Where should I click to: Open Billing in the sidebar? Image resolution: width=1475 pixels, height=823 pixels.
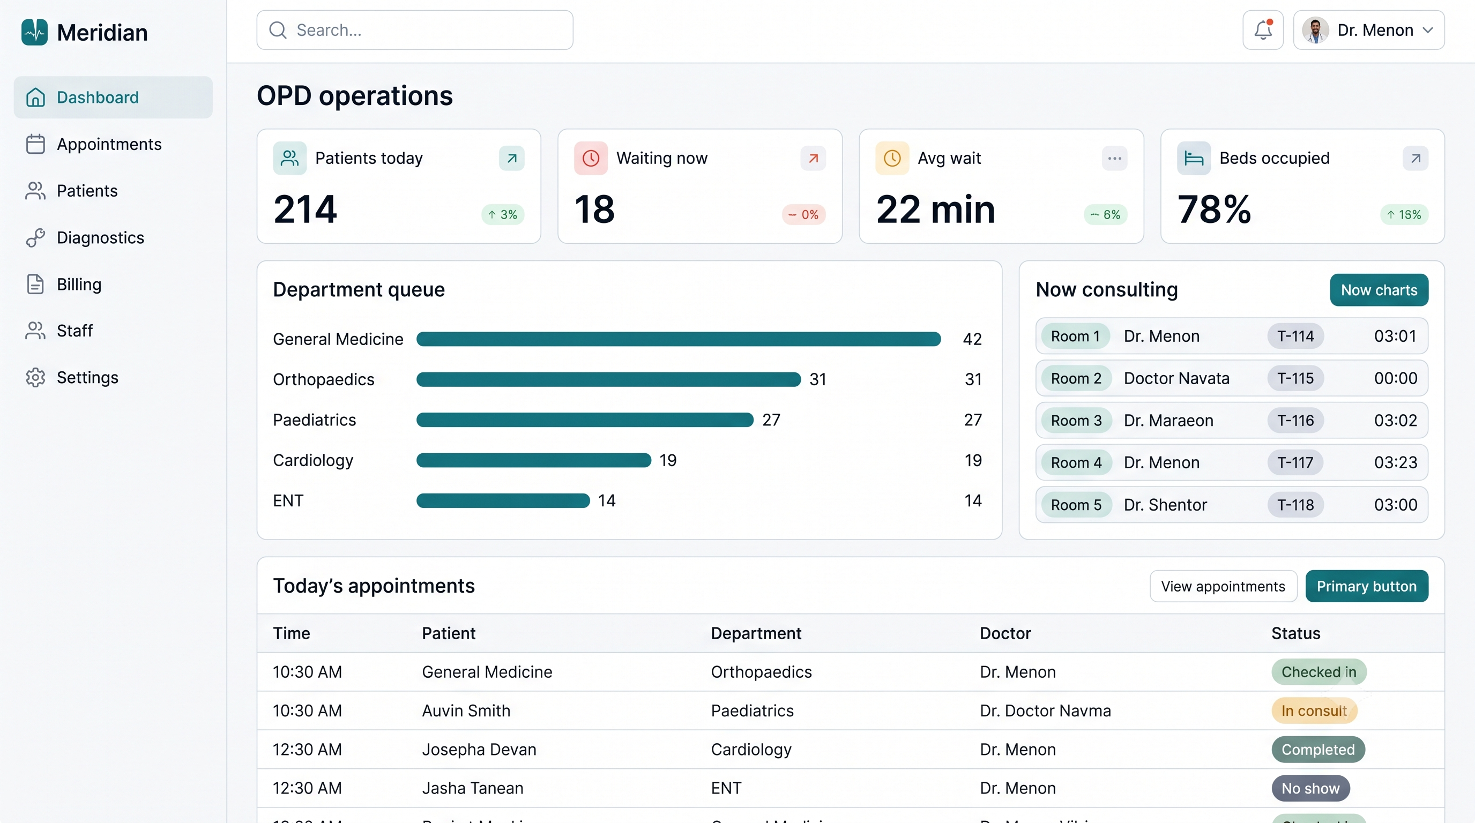pyautogui.click(x=114, y=284)
